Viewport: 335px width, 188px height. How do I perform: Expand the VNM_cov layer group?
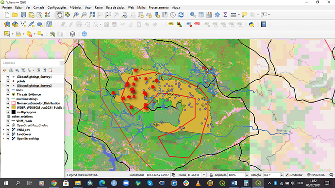click(3, 130)
